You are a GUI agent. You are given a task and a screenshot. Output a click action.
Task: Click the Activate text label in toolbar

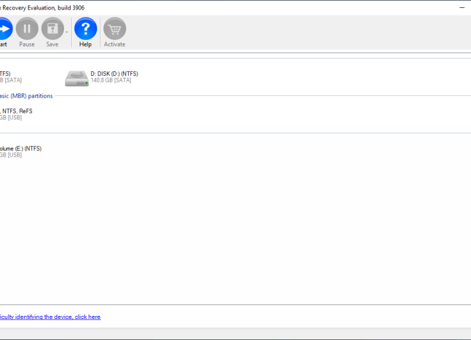[x=114, y=44]
